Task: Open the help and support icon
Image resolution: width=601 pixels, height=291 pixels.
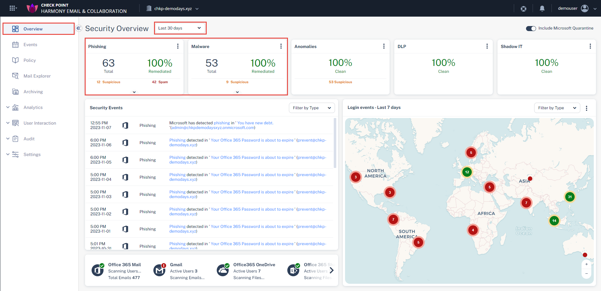Action: point(524,9)
